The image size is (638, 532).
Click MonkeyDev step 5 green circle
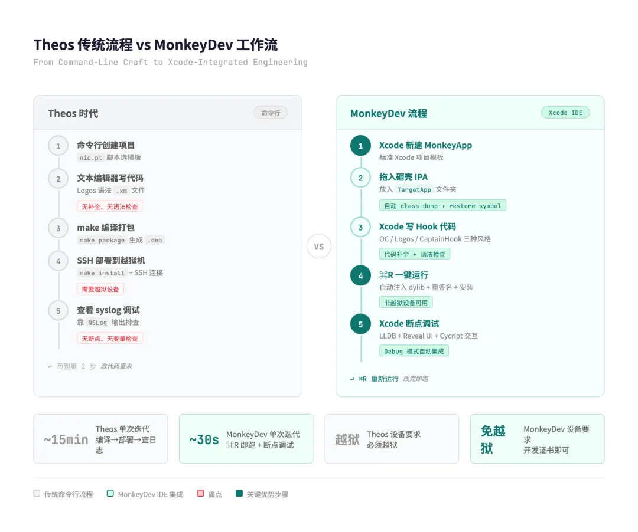point(360,324)
